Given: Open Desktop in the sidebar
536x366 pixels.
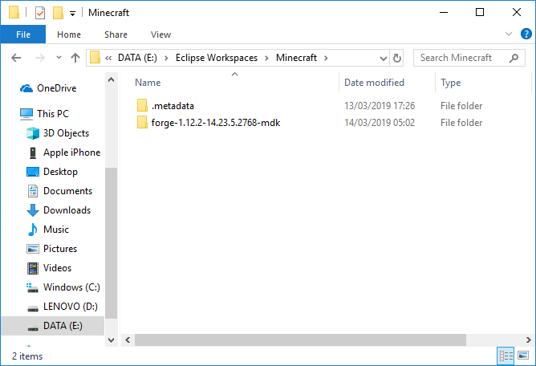Looking at the screenshot, I should click(x=52, y=172).
